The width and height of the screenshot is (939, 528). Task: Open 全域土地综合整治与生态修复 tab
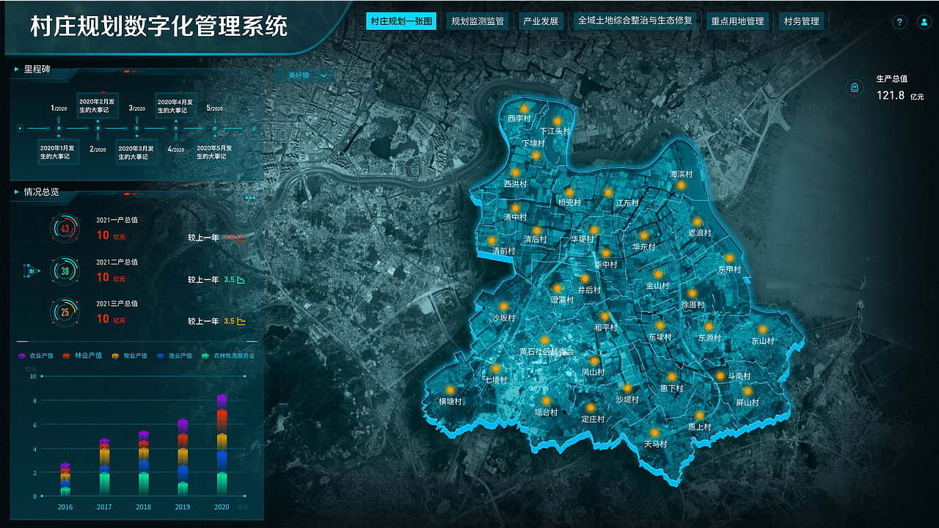pos(635,21)
